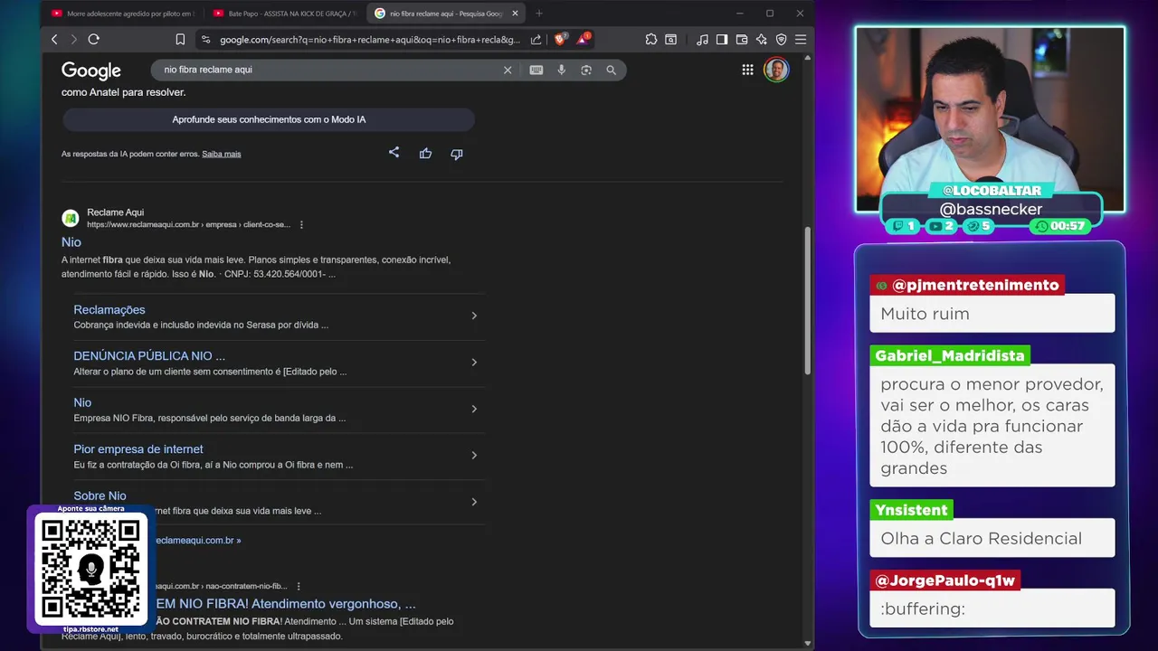1158x651 pixels.
Task: Open the extensions puzzle icon
Action: click(651, 40)
